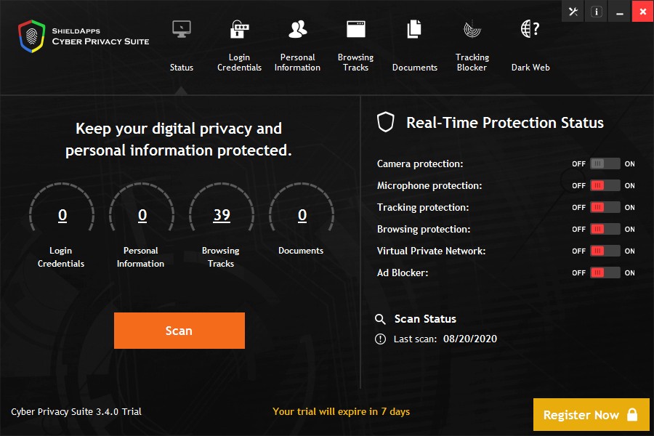
Task: Toggle the Ad Blocker switch
Action: tap(605, 273)
